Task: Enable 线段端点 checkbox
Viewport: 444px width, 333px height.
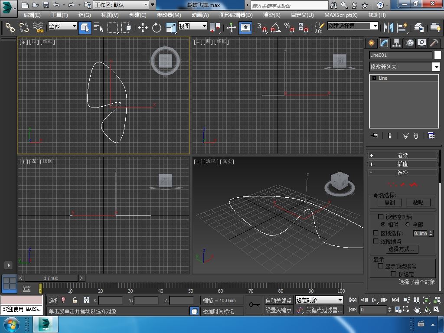Action: pos(376,241)
